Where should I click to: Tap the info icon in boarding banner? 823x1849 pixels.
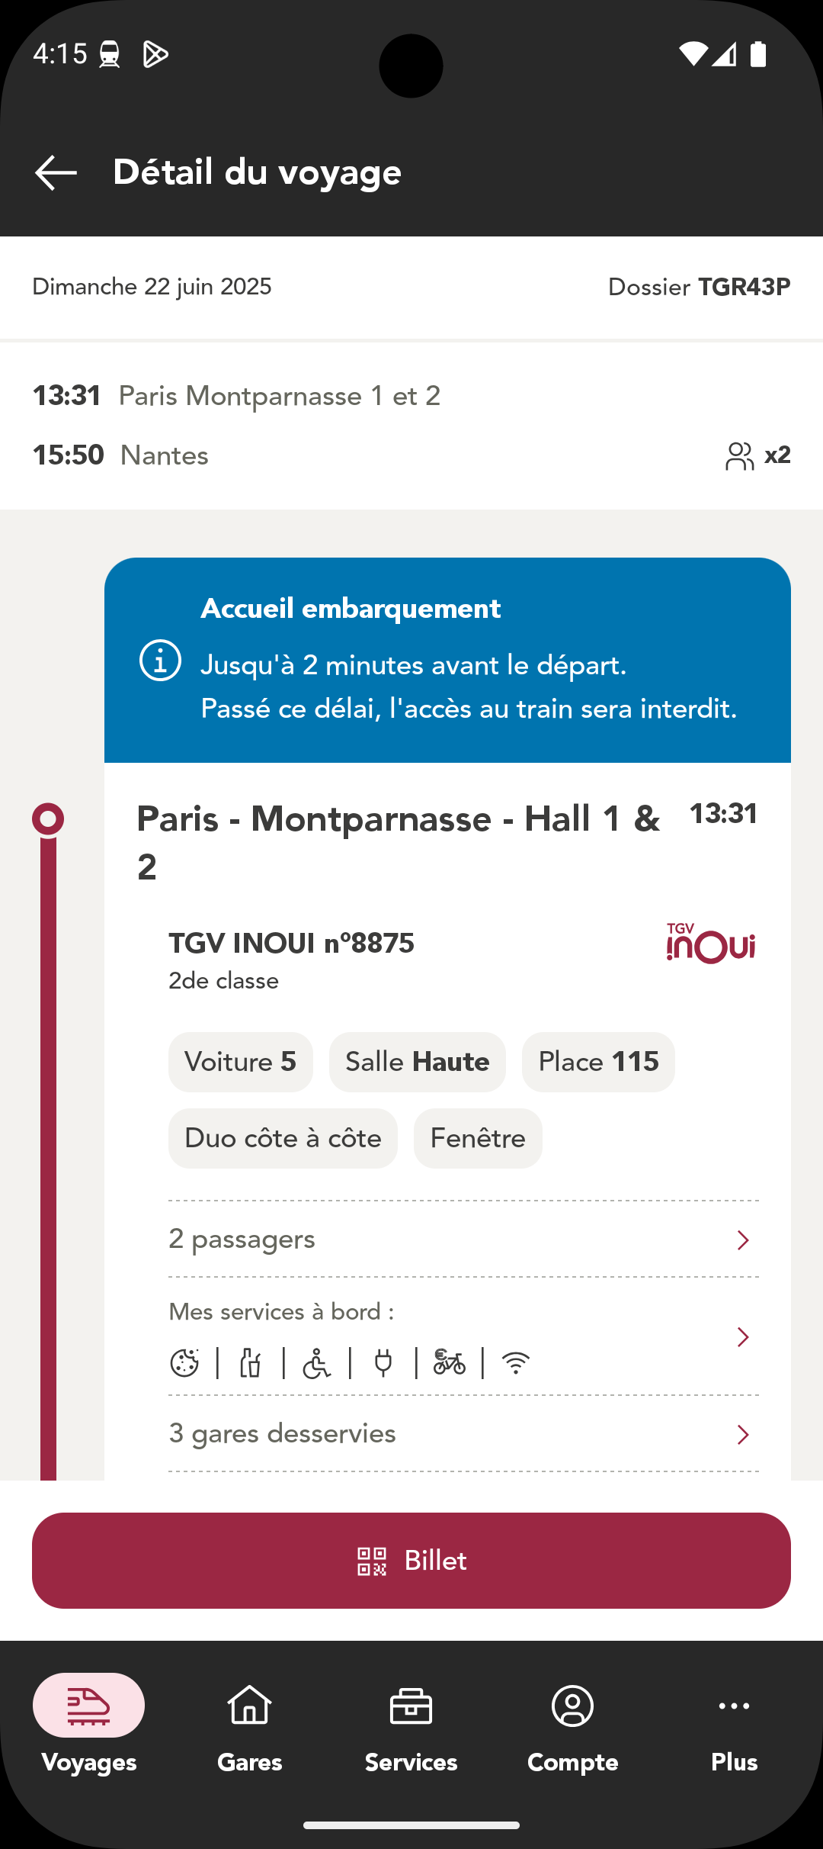click(x=160, y=661)
